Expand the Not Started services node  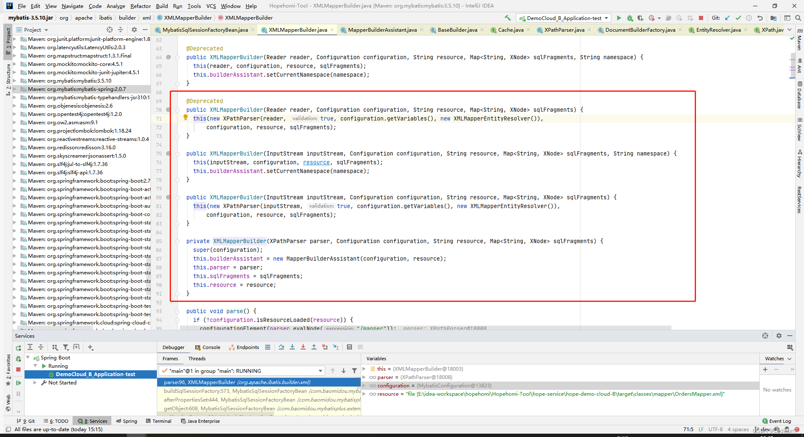click(x=35, y=382)
